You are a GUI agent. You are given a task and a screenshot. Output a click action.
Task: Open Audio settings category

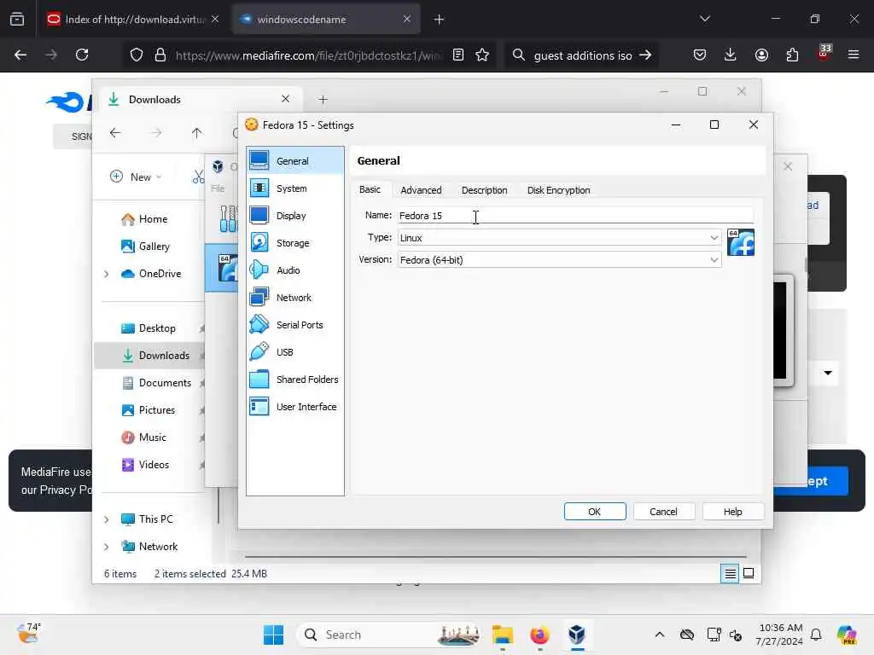pyautogui.click(x=294, y=270)
